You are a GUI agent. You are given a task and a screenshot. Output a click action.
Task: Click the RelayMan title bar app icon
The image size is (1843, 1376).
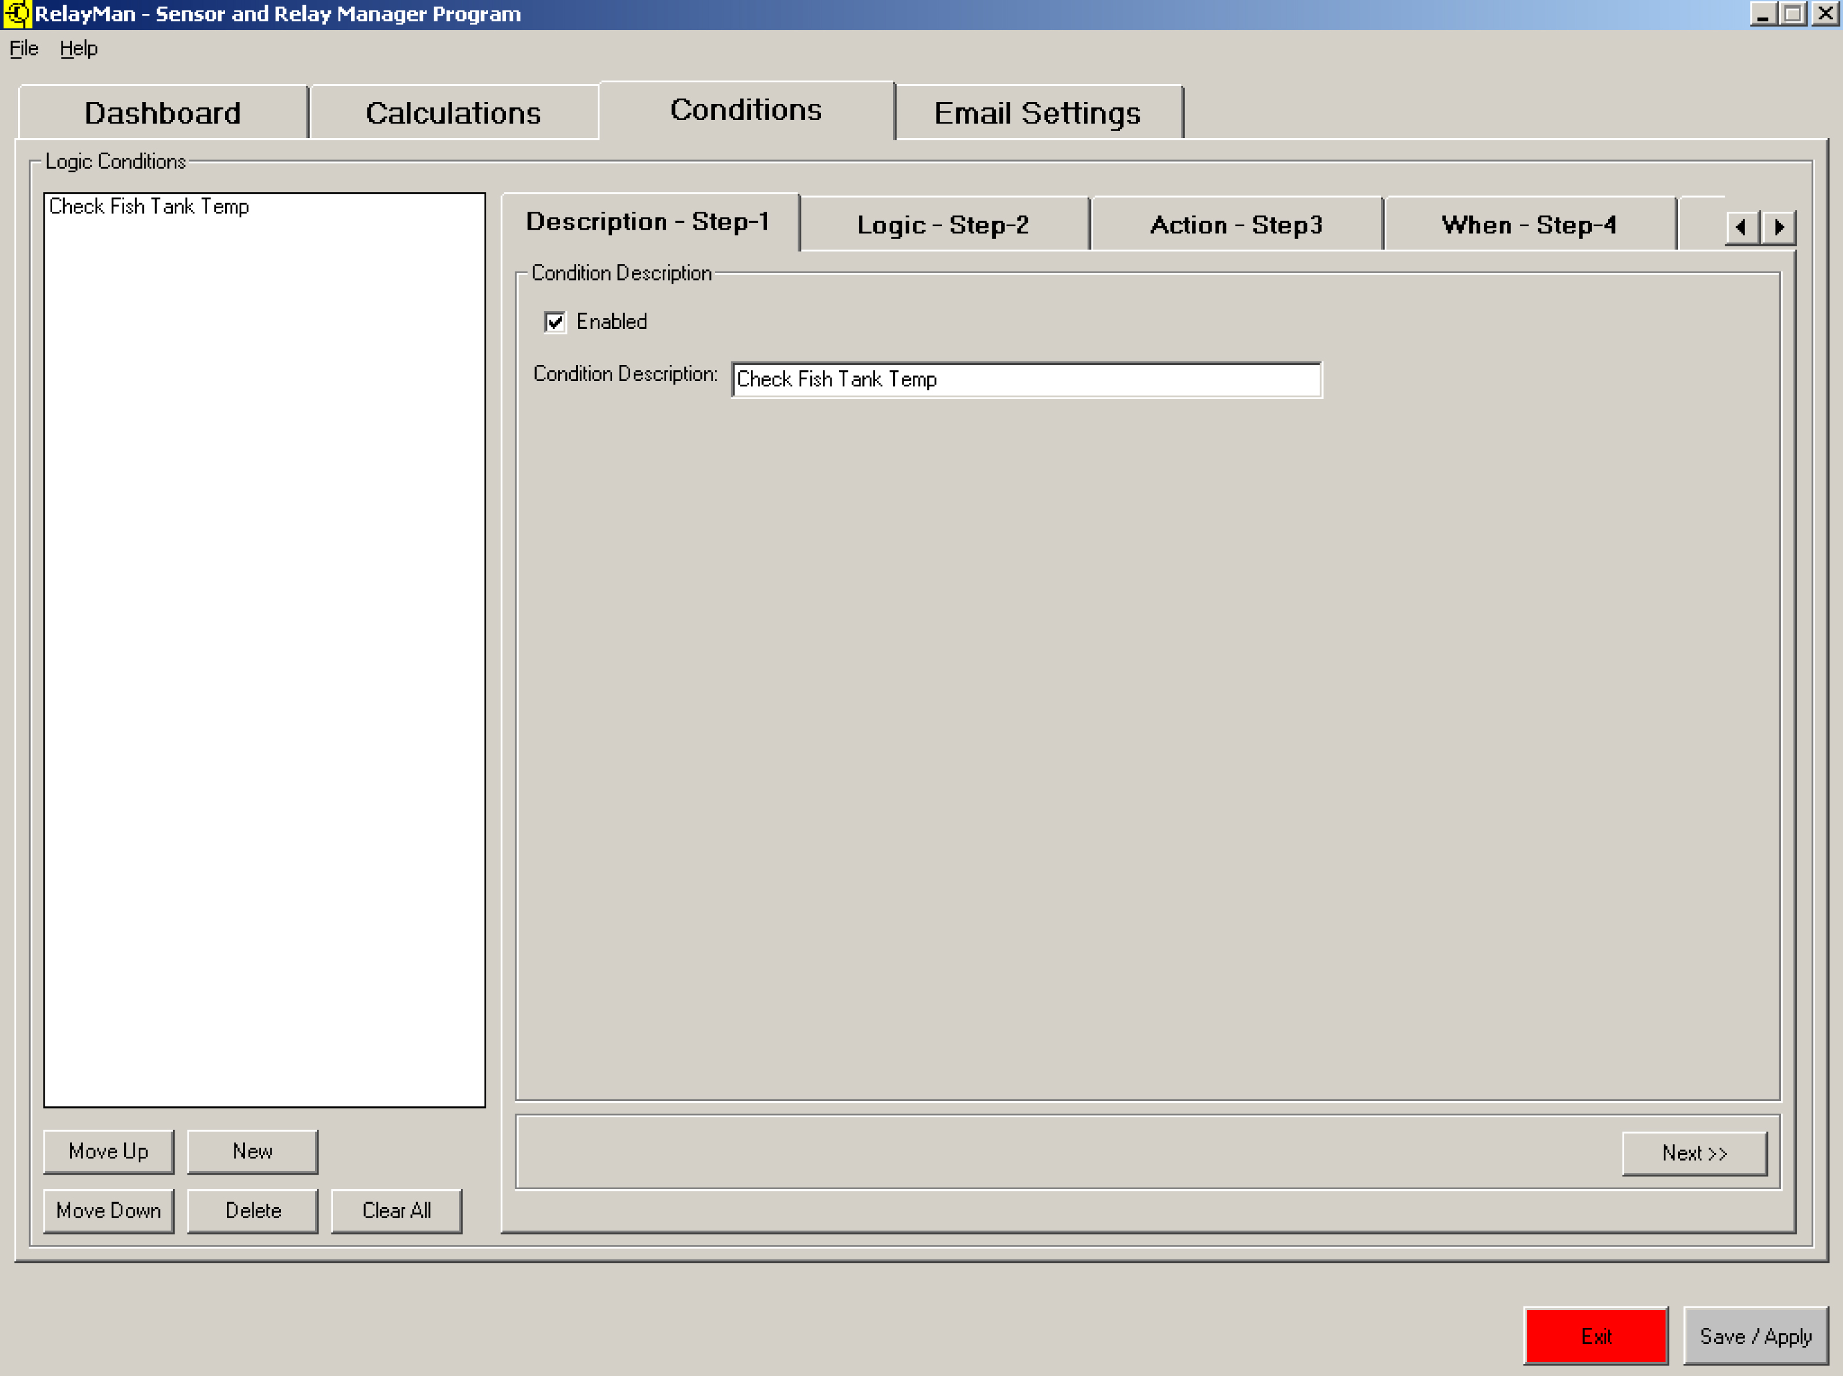[x=17, y=13]
